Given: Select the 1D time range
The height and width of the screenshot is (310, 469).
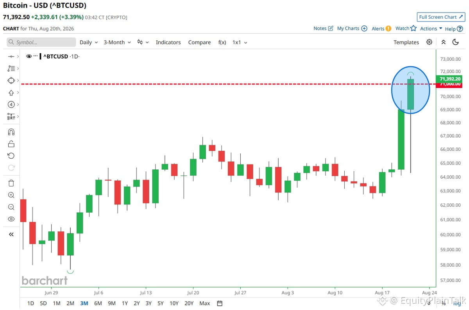Looking at the screenshot, I should [x=30, y=303].
